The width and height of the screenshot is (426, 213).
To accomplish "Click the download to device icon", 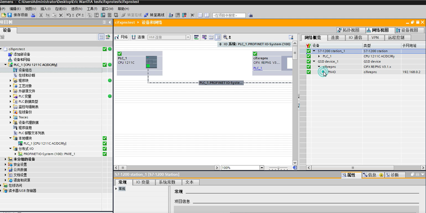I will point(96,15).
